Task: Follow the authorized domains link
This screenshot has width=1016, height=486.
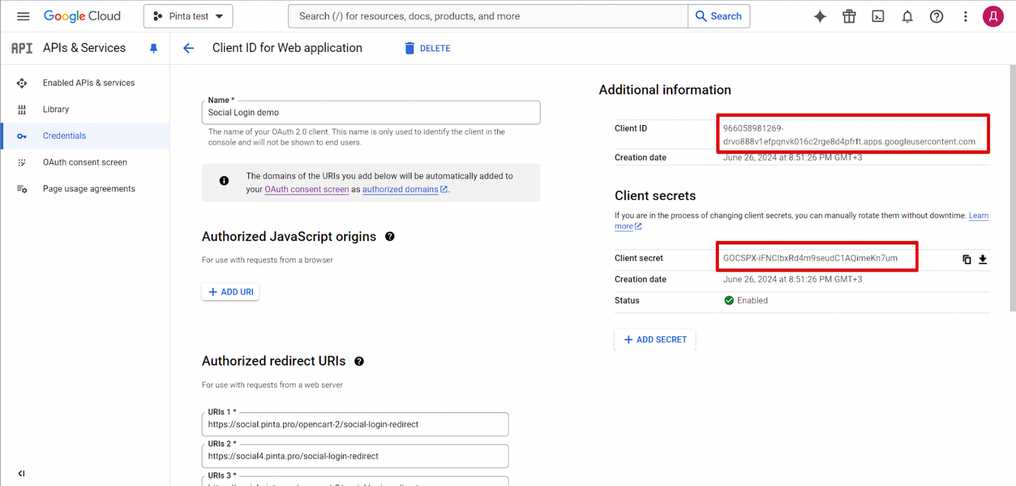Action: point(405,189)
